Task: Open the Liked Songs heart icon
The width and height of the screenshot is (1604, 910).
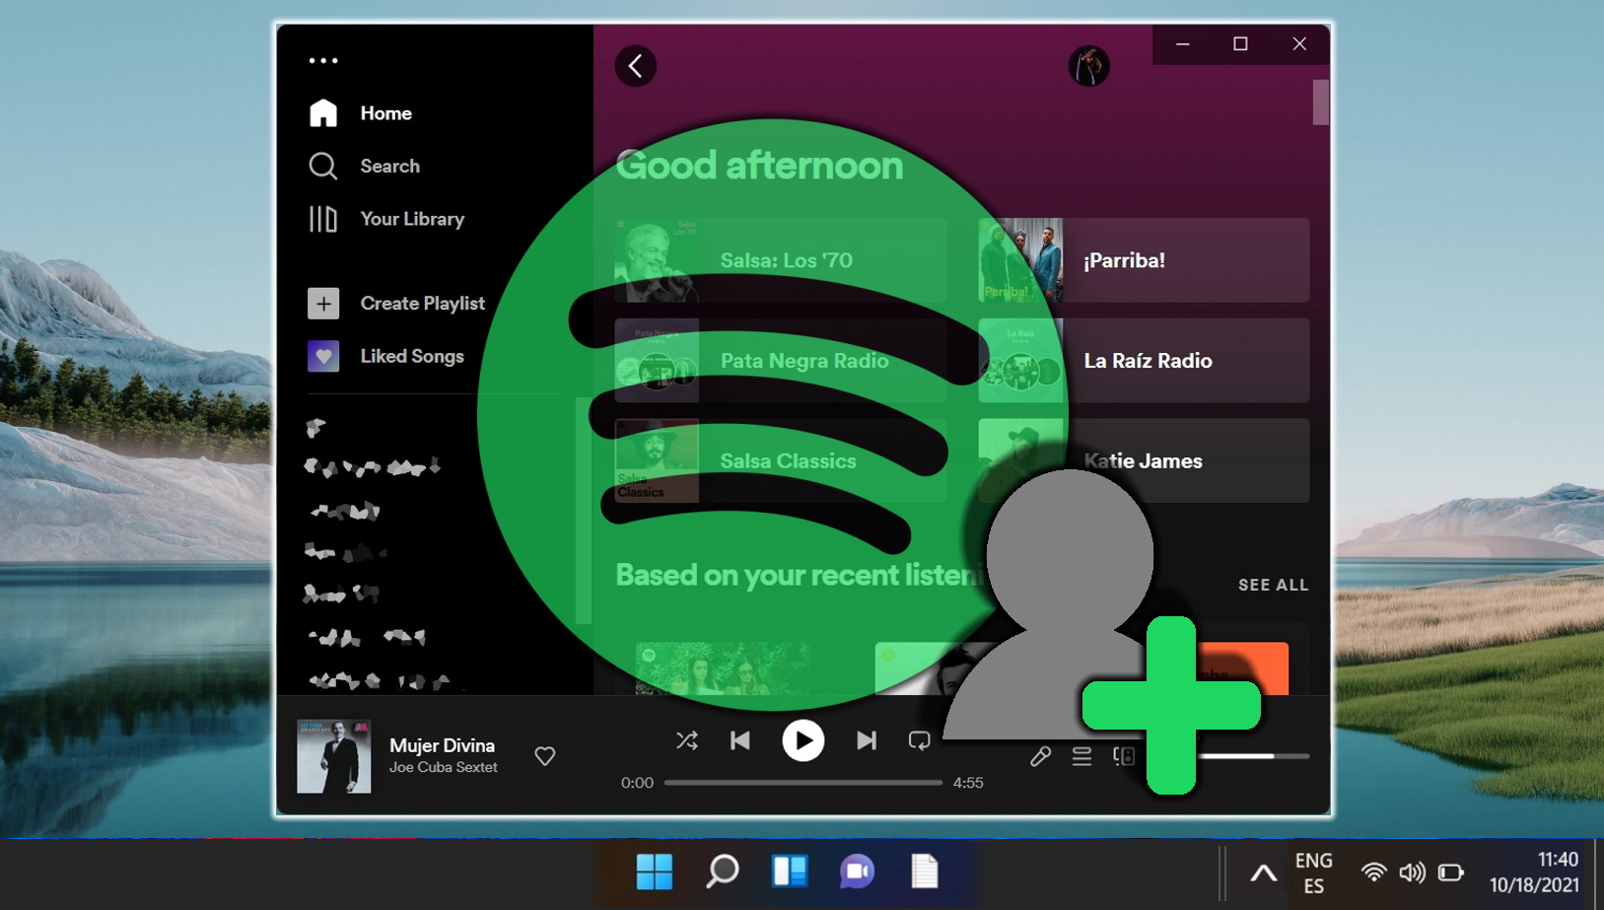Action: (x=323, y=356)
